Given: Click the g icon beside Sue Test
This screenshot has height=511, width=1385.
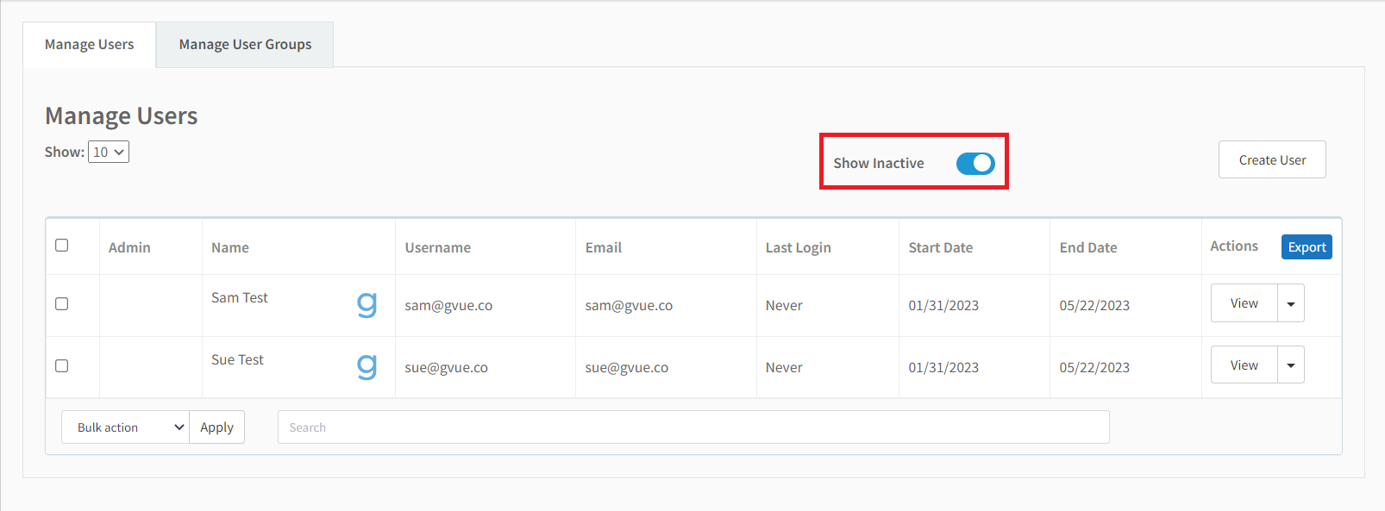Looking at the screenshot, I should 367,366.
